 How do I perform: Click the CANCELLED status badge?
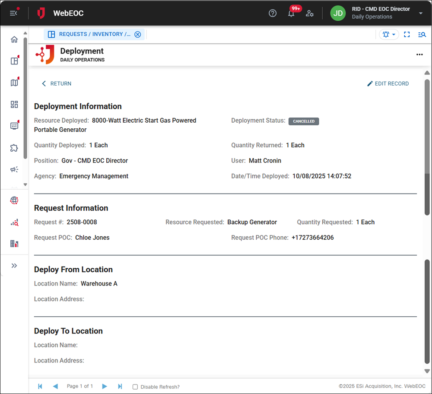[x=304, y=121]
